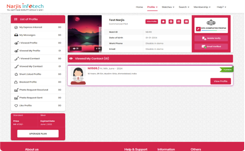Viewport: 245px width, 151px height.
Task: Open Photo Request Received list
Action: 38,90
